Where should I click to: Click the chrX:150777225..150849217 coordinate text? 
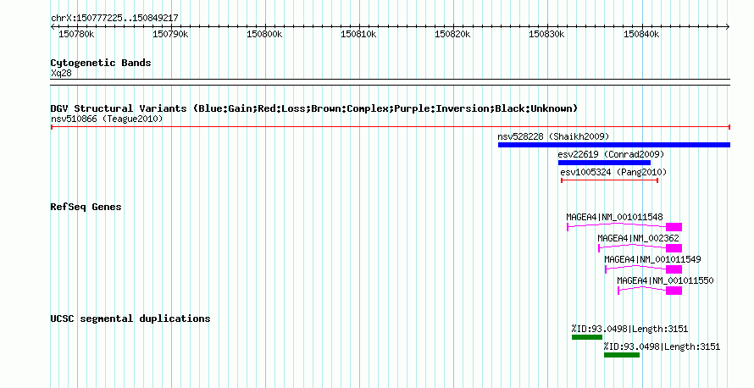click(x=114, y=19)
